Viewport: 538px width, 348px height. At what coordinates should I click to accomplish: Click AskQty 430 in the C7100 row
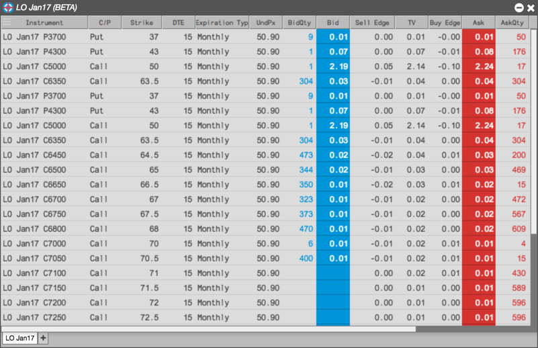click(519, 273)
